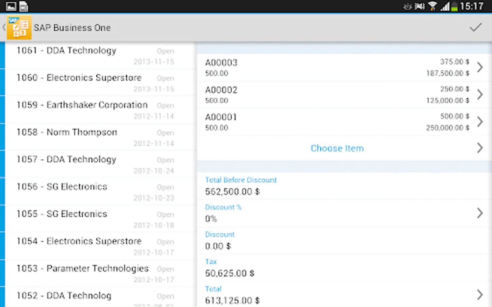Tap the Wi-Fi status icon
The width and height of the screenshot is (492, 307).
click(433, 6)
